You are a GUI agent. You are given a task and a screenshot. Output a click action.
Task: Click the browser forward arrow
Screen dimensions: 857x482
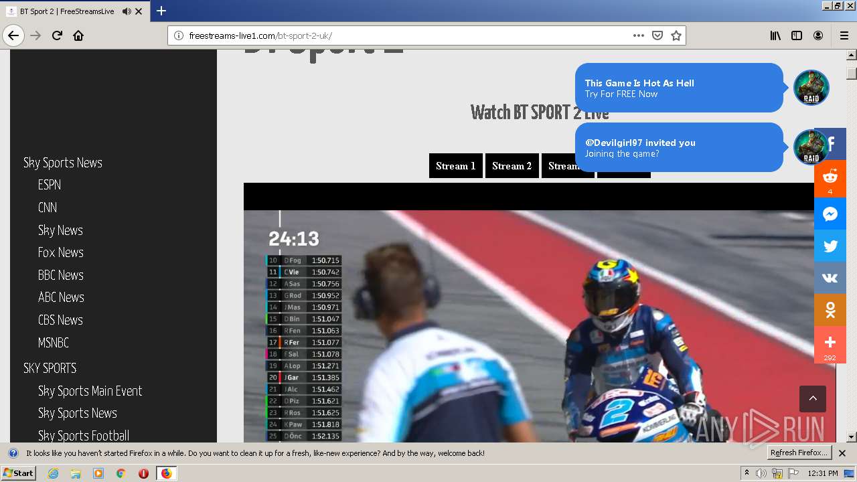[x=35, y=35]
